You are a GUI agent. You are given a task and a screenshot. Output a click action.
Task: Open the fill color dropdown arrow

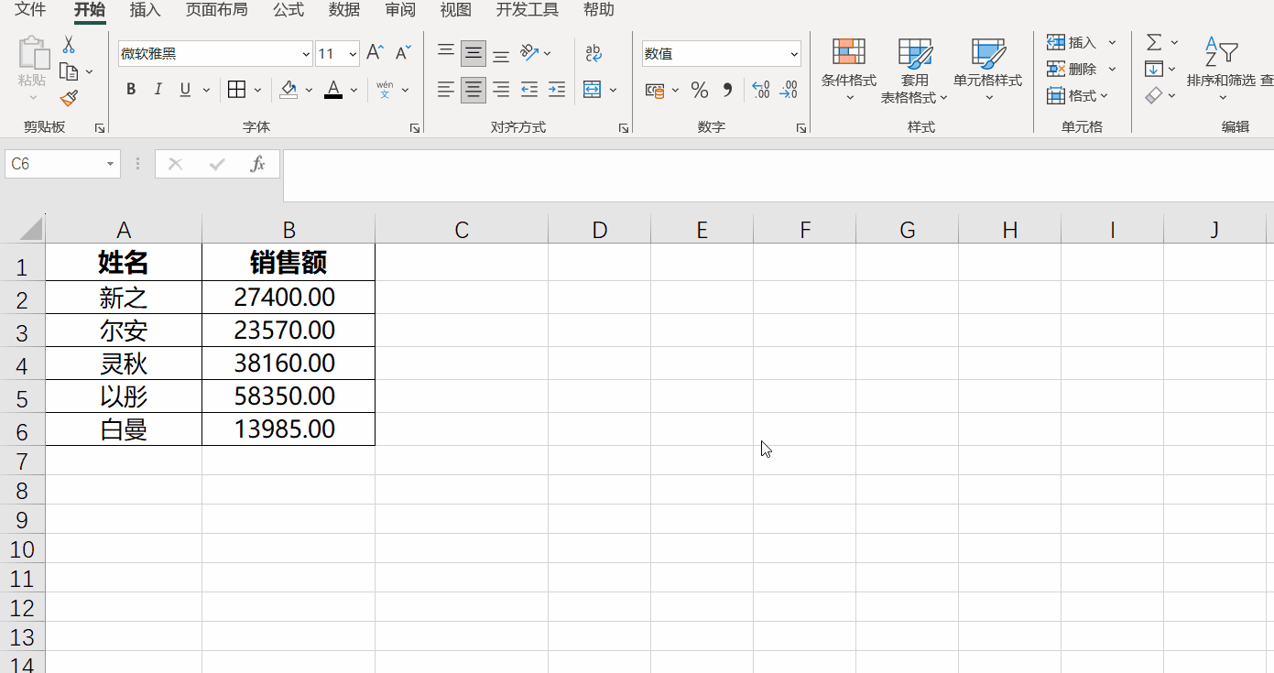(309, 90)
